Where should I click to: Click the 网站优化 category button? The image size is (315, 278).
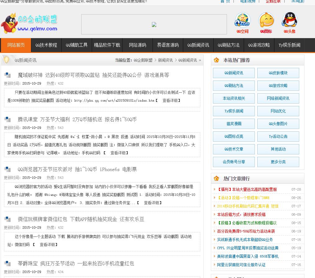278,111
